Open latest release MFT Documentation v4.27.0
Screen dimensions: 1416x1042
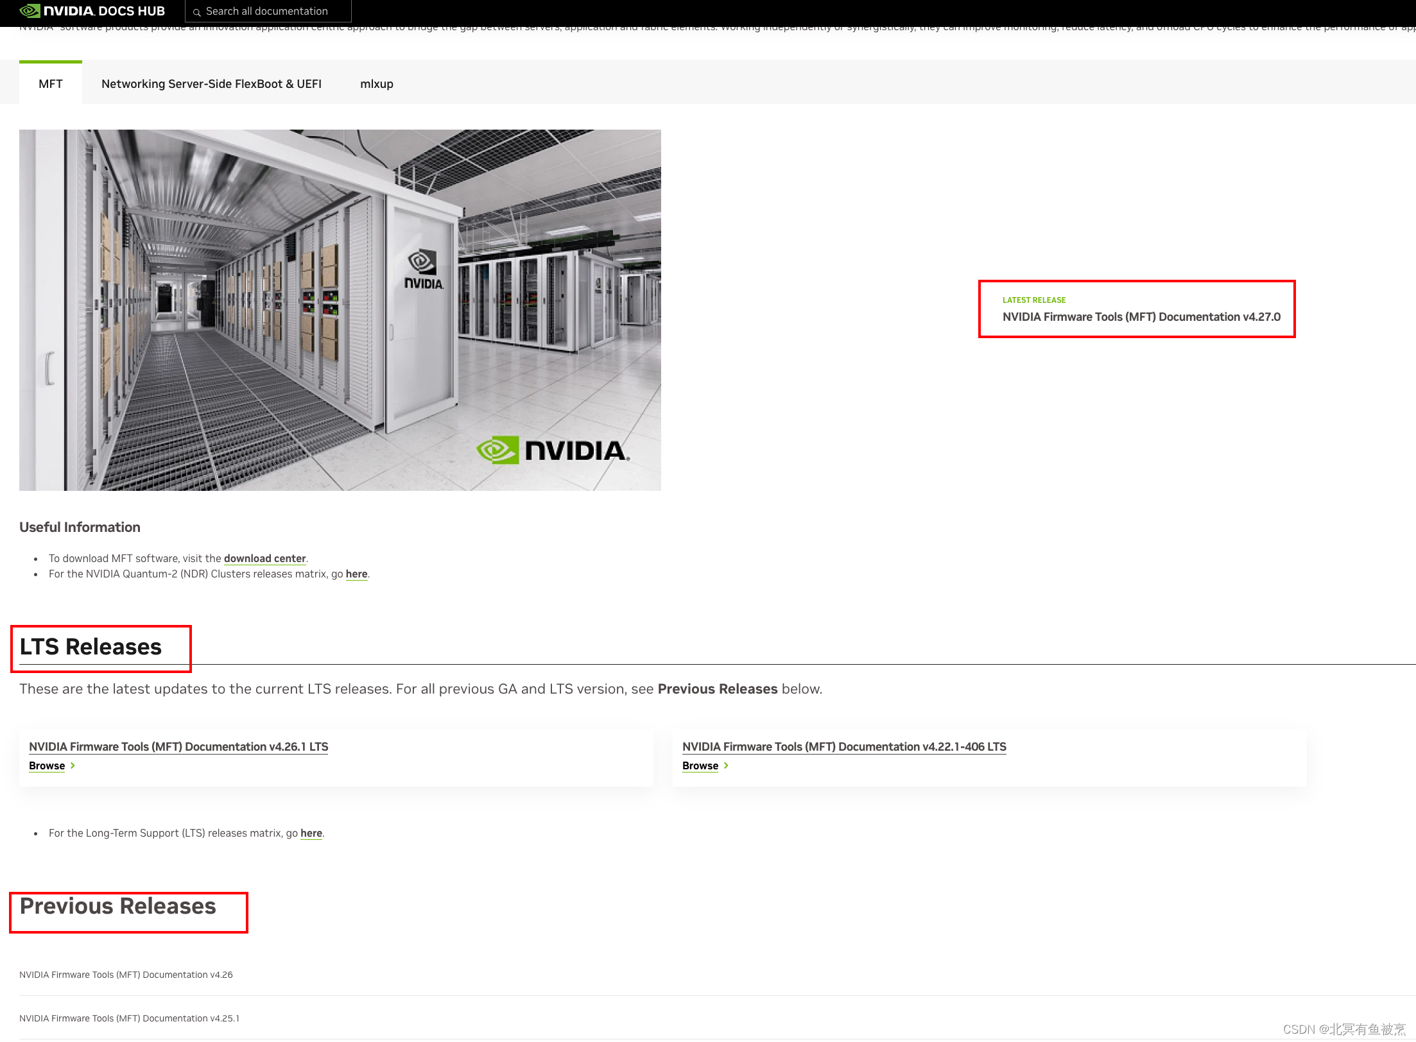[1141, 316]
